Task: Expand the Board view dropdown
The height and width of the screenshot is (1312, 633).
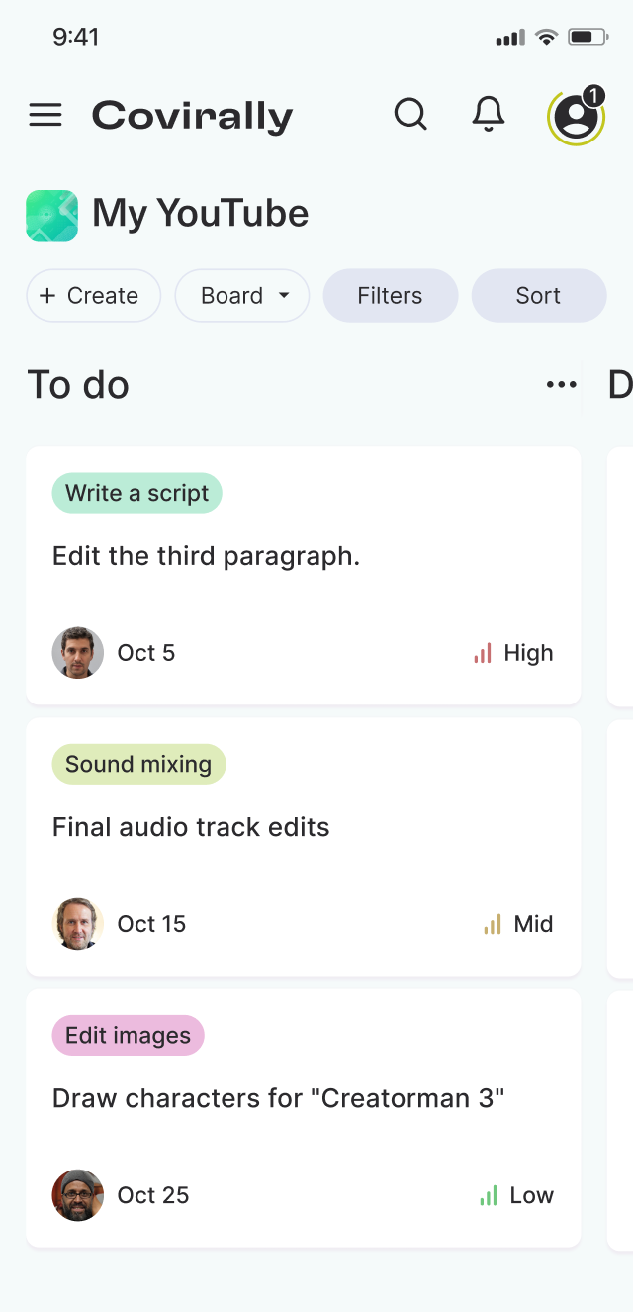Action: (242, 296)
